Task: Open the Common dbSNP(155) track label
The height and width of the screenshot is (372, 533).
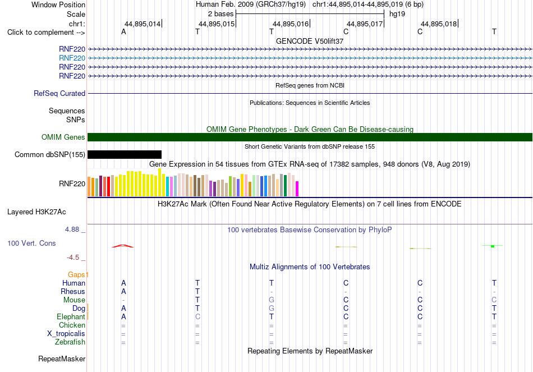Action: 50,155
